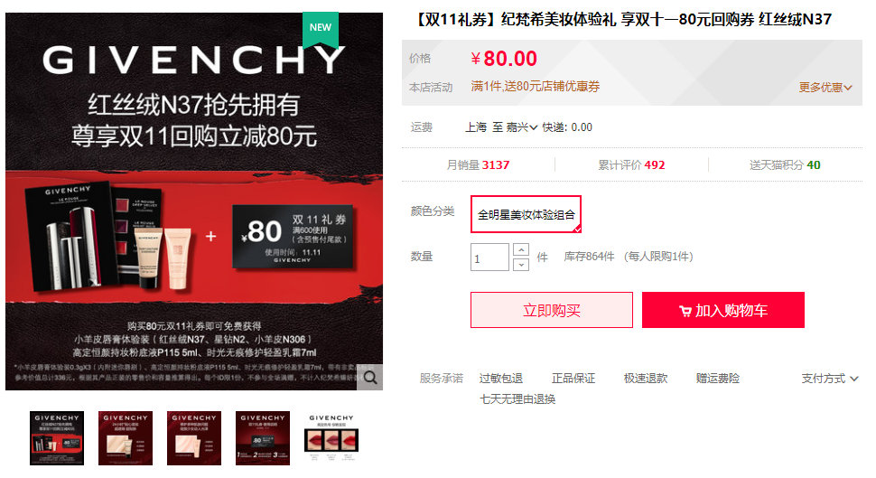Click the 七天无理由退换 service link

click(x=517, y=399)
